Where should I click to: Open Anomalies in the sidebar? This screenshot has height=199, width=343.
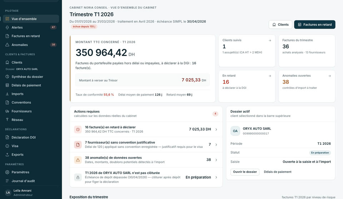tap(31, 45)
